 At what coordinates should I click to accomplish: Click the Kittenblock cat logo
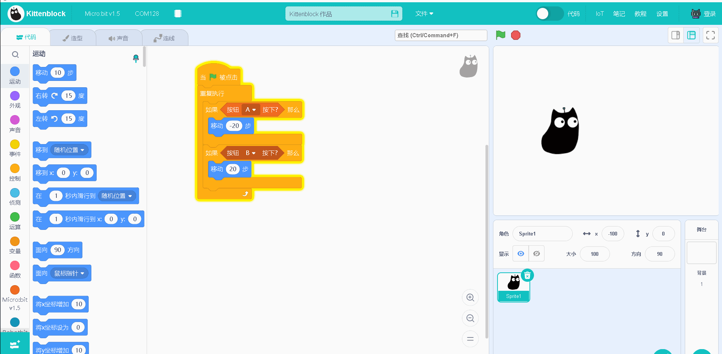pos(16,14)
